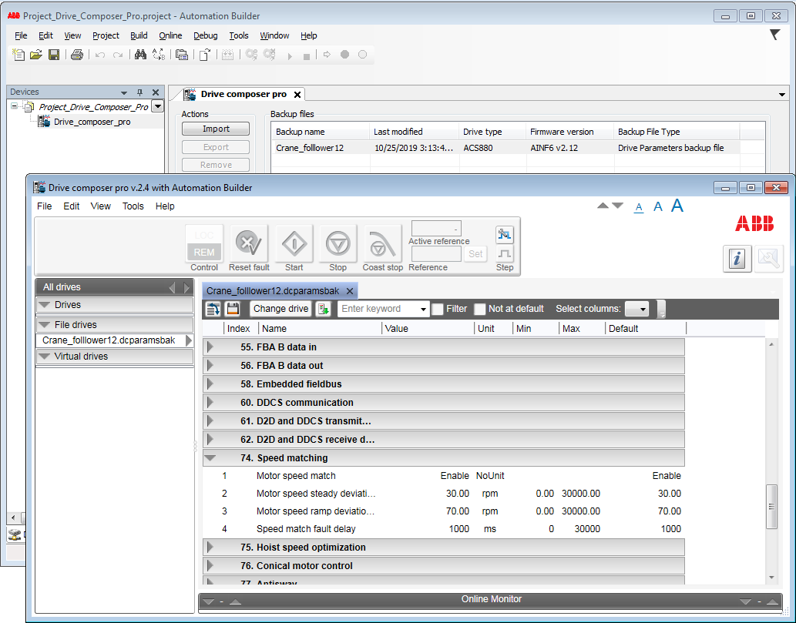
Task: Toggle REM control mode
Action: 203,252
